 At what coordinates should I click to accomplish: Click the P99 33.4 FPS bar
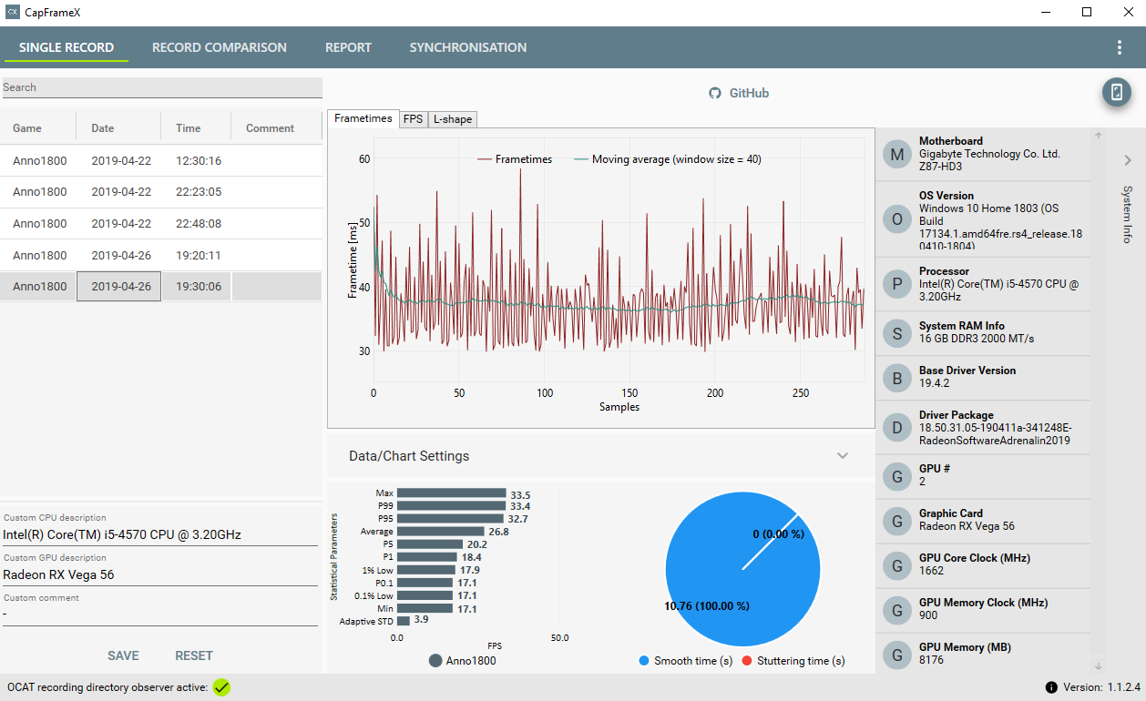[x=451, y=506]
